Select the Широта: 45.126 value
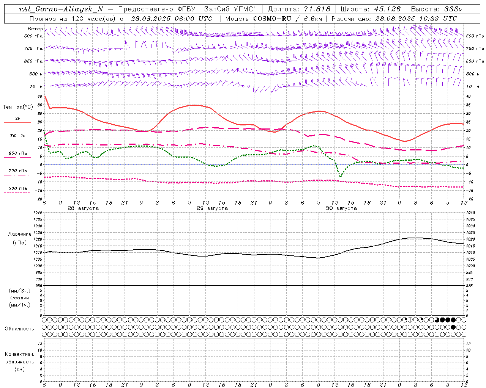The height and width of the screenshot is (388, 486). [x=371, y=9]
